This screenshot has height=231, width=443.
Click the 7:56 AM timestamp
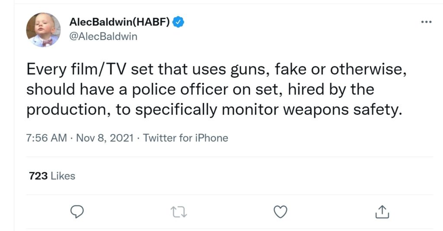pyautogui.click(x=46, y=138)
